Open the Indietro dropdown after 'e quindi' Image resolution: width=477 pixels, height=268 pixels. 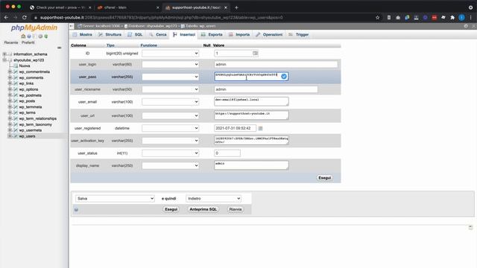point(214,199)
